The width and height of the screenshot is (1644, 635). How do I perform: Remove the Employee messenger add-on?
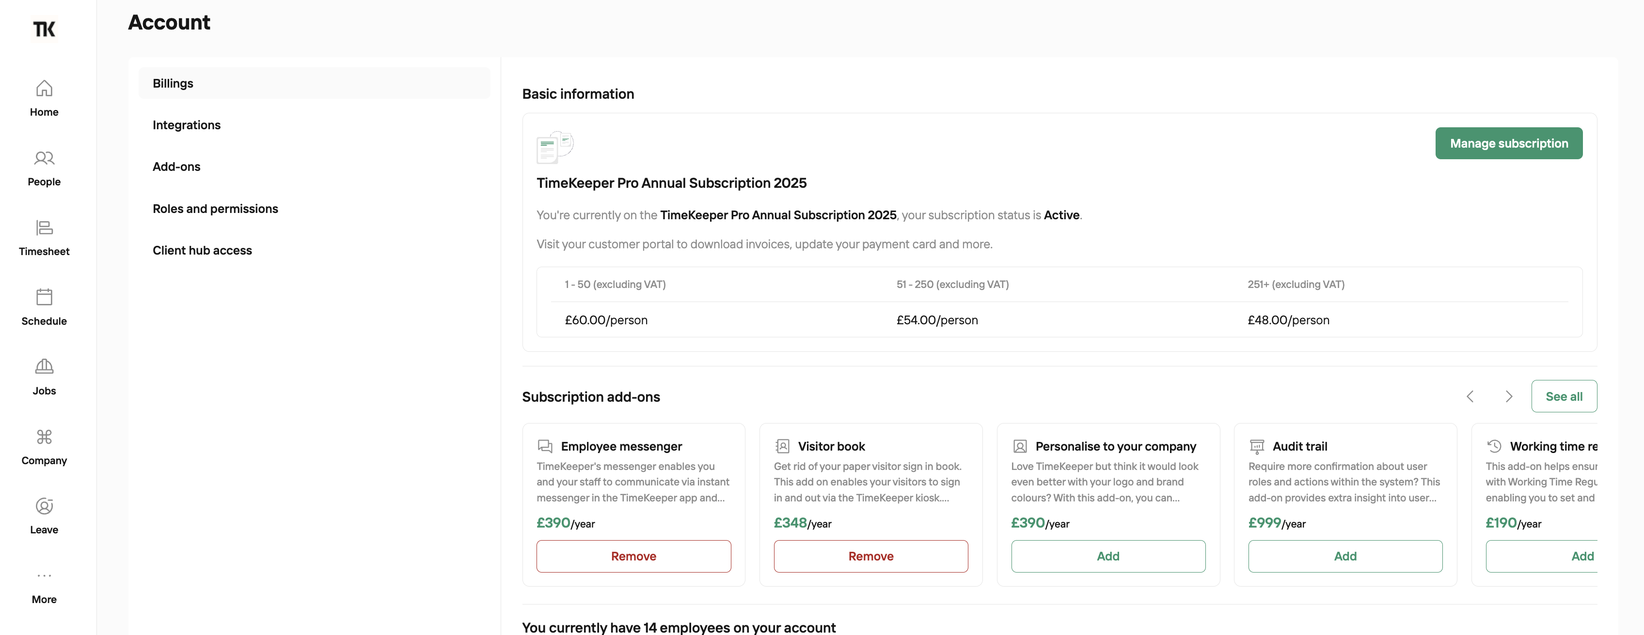pos(633,557)
